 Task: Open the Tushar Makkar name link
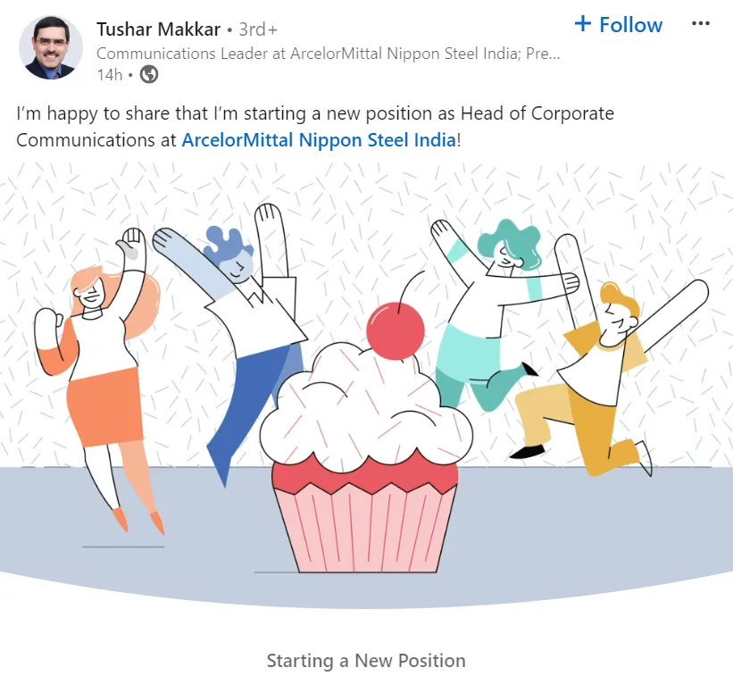(158, 29)
